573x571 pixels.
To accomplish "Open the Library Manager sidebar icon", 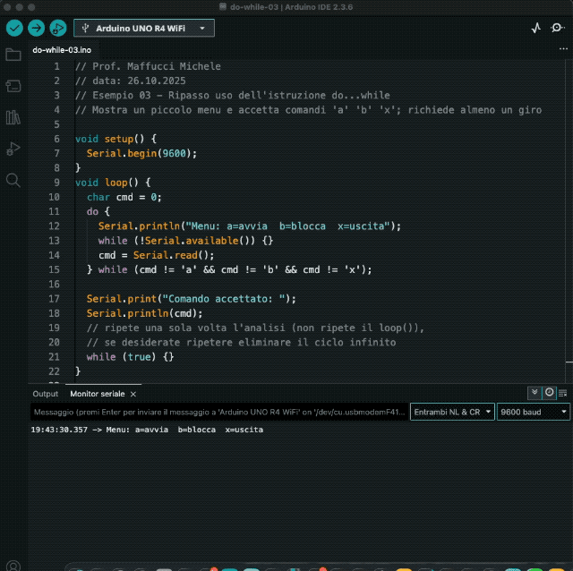I will coord(13,117).
